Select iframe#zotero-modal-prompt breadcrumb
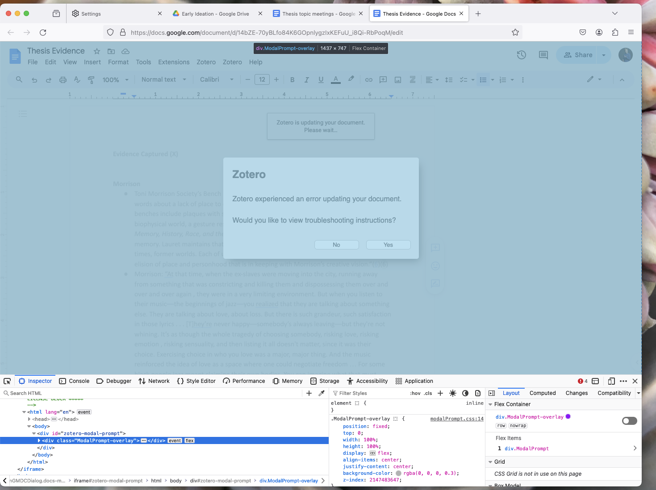 coord(108,481)
